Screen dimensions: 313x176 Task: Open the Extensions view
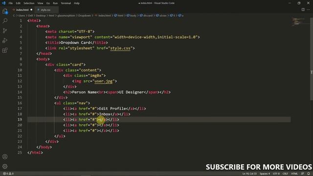point(5,50)
